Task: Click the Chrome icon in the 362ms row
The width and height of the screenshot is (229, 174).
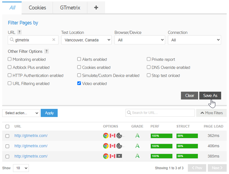Action: click(x=106, y=136)
